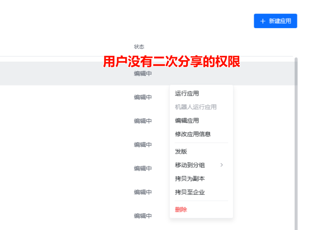Click the plus icon inside 新建应用 button
The height and width of the screenshot is (230, 309).
(x=263, y=21)
